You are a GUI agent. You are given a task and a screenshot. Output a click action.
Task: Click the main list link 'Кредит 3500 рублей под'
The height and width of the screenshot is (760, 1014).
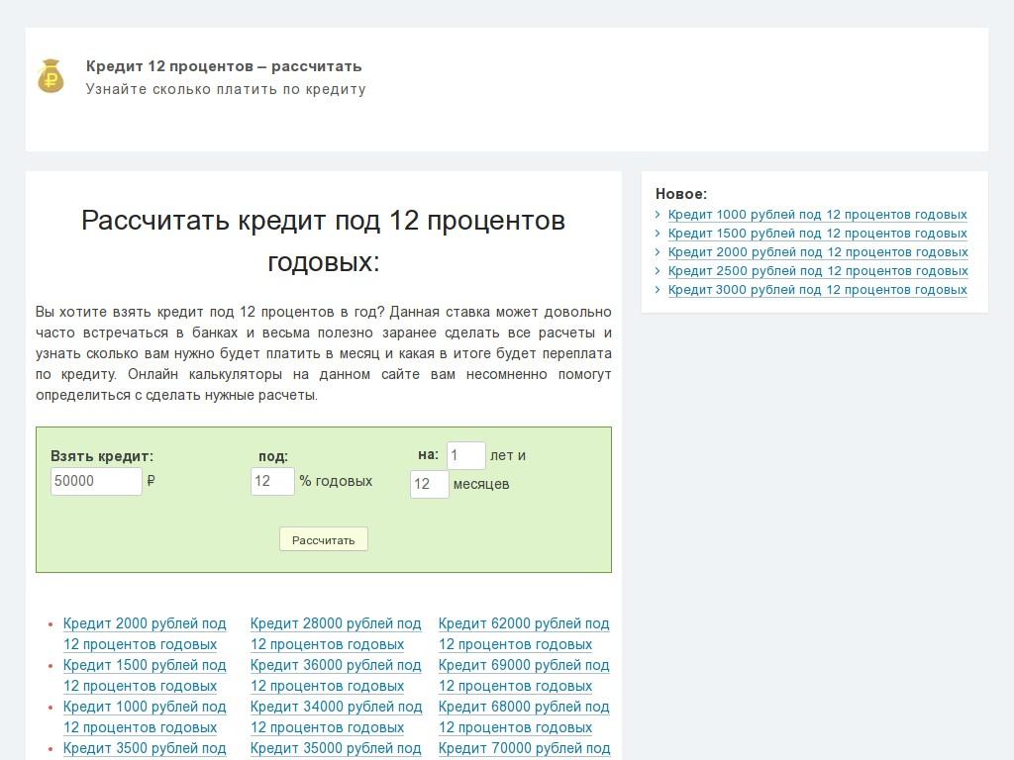[145, 748]
